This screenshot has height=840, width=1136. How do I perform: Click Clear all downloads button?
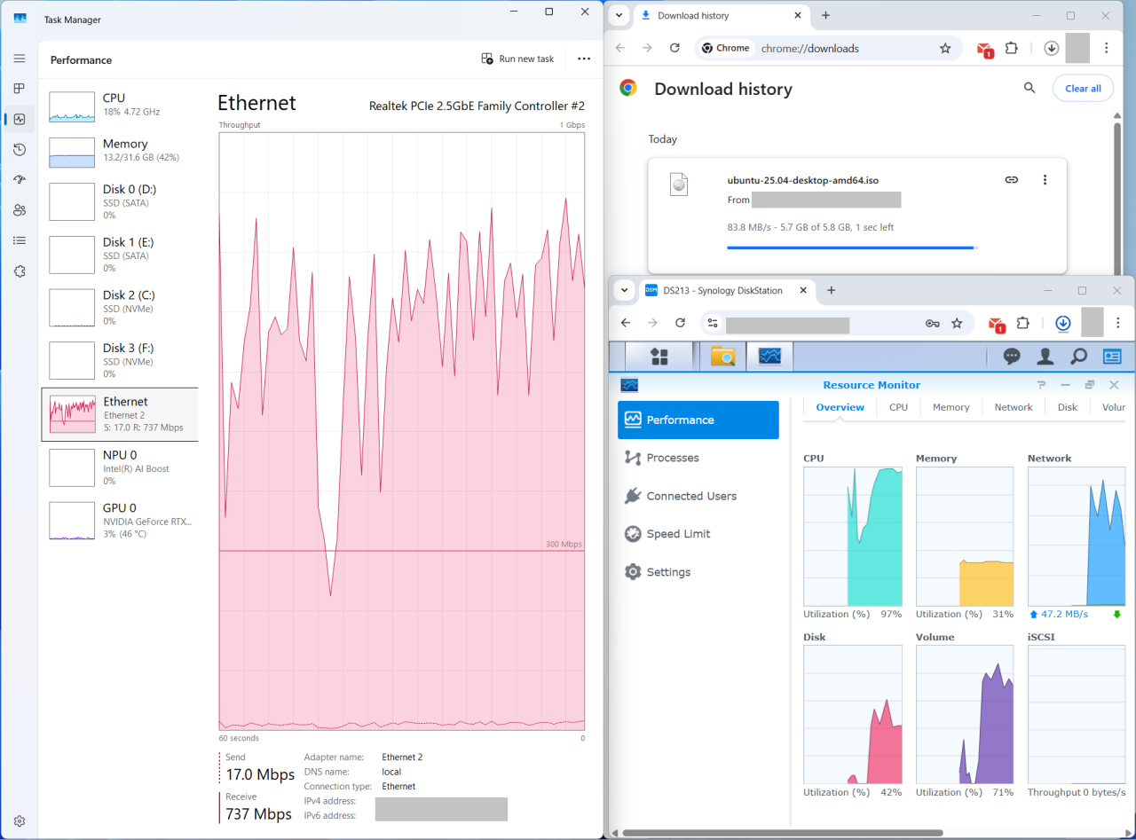click(1083, 89)
